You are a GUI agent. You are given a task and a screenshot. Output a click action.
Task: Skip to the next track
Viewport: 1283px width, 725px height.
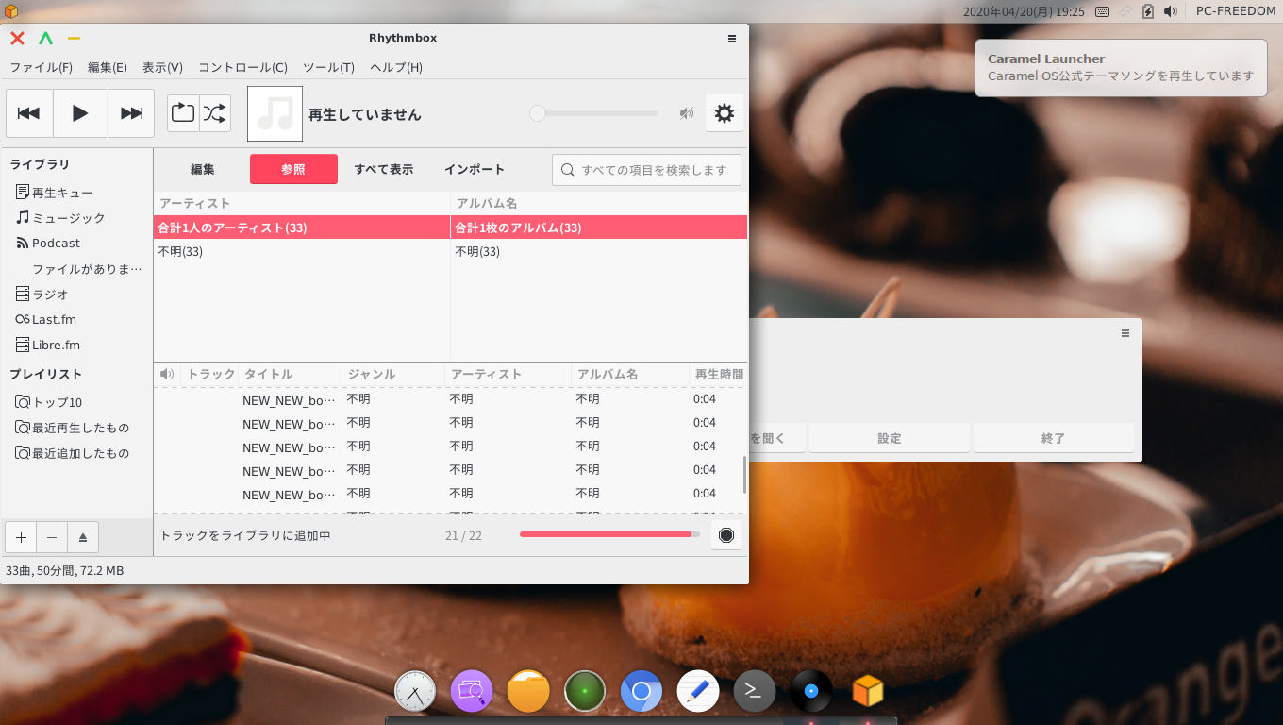click(131, 113)
